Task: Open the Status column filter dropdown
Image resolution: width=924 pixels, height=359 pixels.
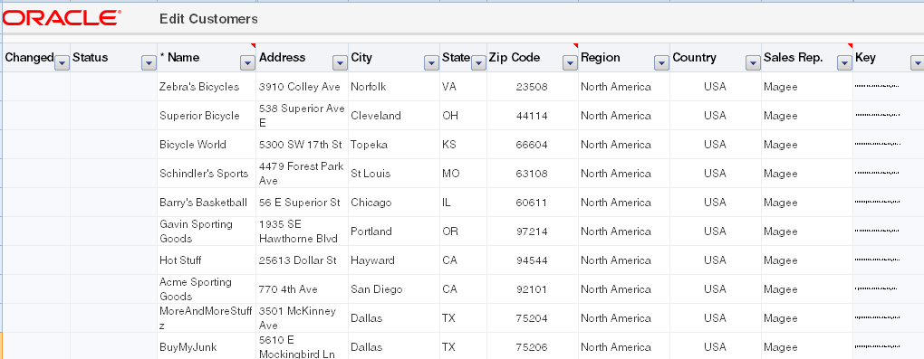Action: tap(149, 62)
